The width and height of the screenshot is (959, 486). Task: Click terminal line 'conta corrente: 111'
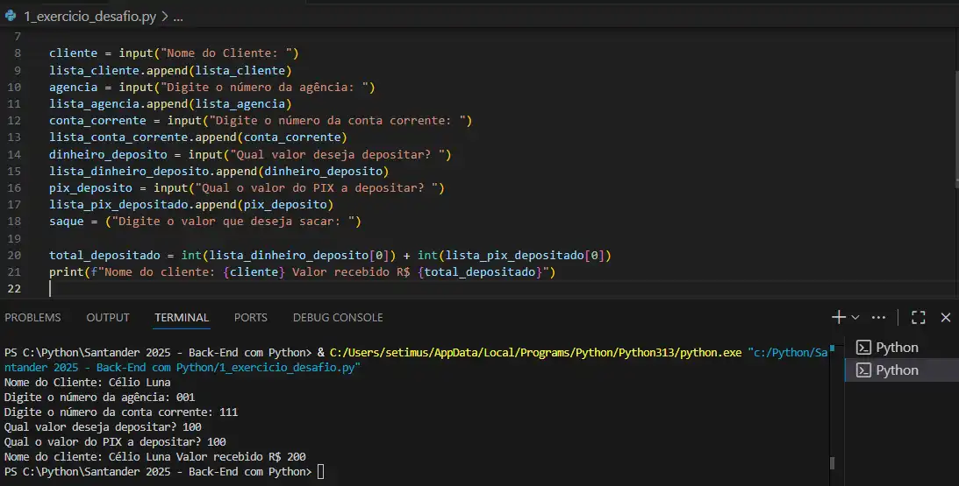coord(121,412)
